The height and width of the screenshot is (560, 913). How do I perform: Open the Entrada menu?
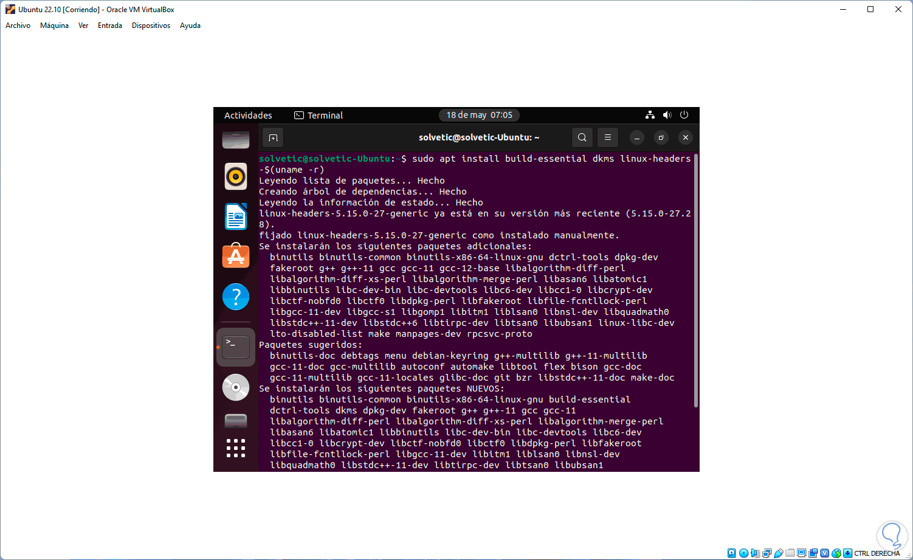coord(110,26)
